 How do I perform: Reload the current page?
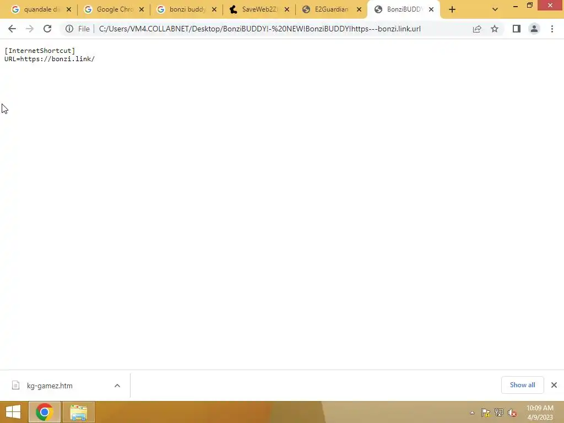click(47, 29)
